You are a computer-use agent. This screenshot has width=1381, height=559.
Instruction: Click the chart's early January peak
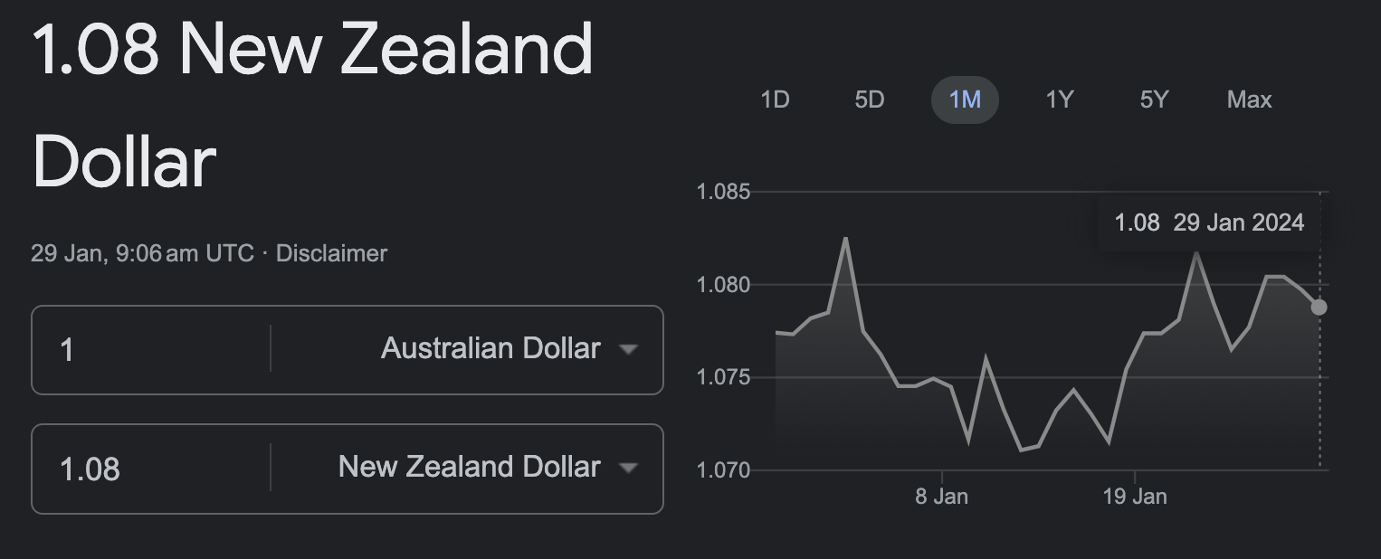pyautogui.click(x=845, y=239)
